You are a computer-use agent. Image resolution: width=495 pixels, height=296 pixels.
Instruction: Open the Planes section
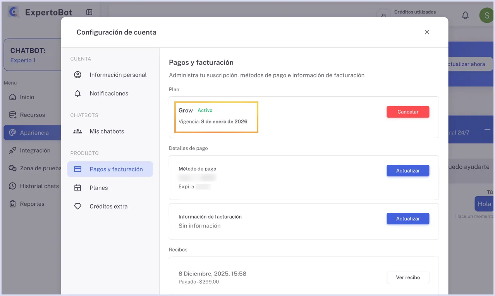[110, 188]
